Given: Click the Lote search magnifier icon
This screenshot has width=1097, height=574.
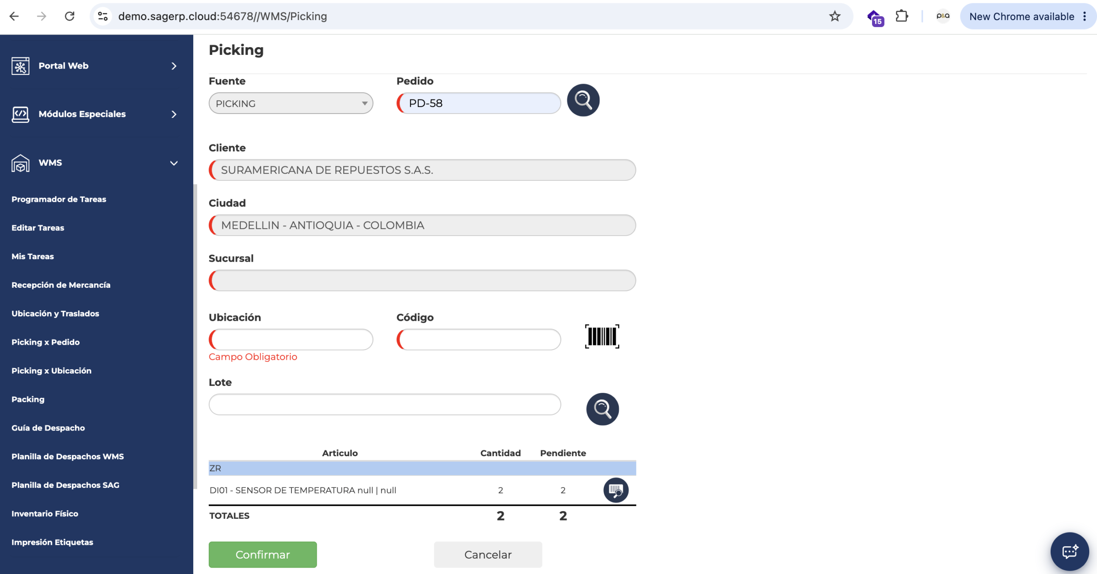Looking at the screenshot, I should [602, 409].
